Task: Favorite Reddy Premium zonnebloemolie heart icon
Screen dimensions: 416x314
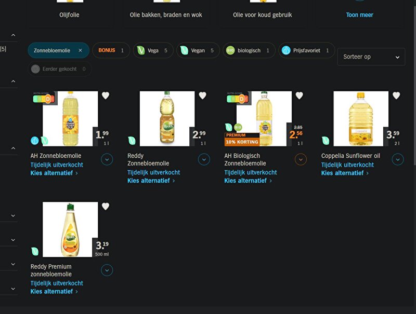Action: pyautogui.click(x=106, y=206)
